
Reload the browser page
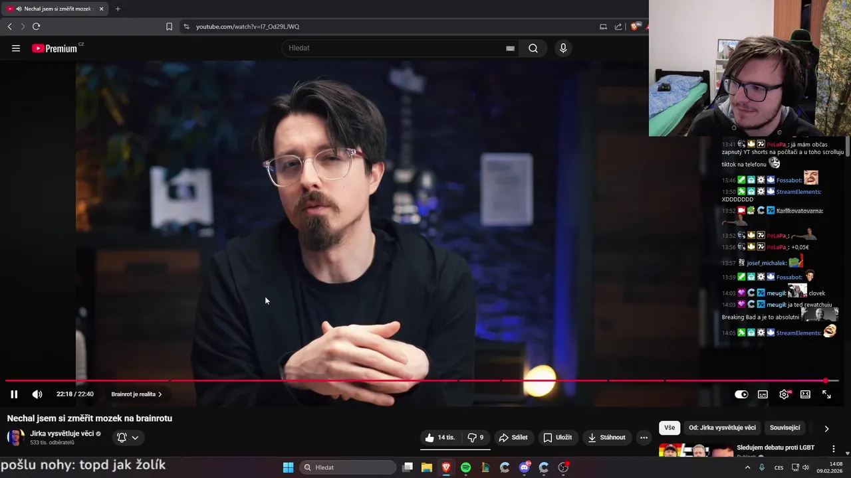(x=37, y=27)
